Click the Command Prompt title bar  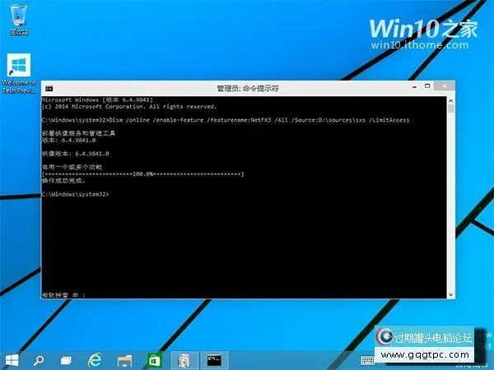pos(247,87)
